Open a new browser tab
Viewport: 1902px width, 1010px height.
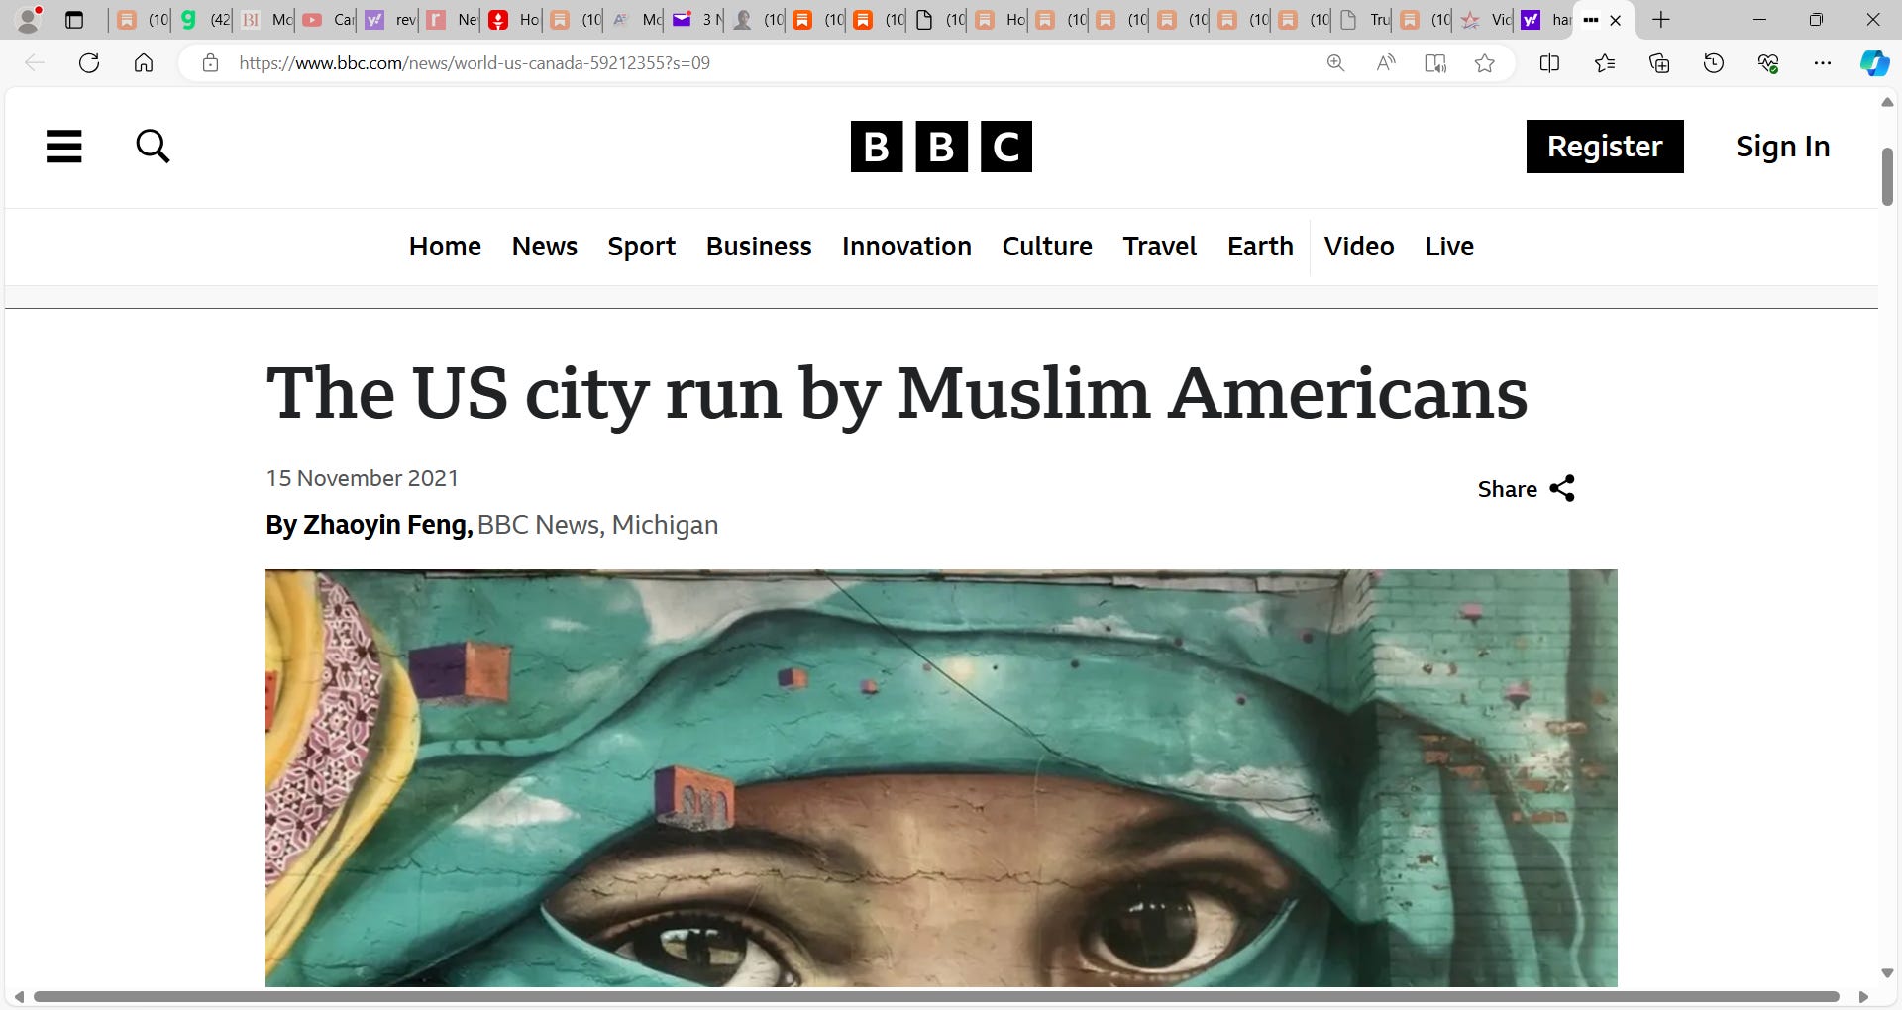point(1661,20)
